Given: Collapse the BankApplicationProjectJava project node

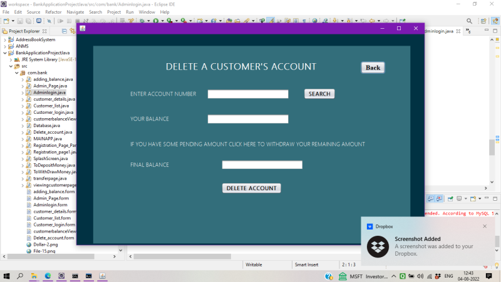Looking at the screenshot, I should (5, 53).
